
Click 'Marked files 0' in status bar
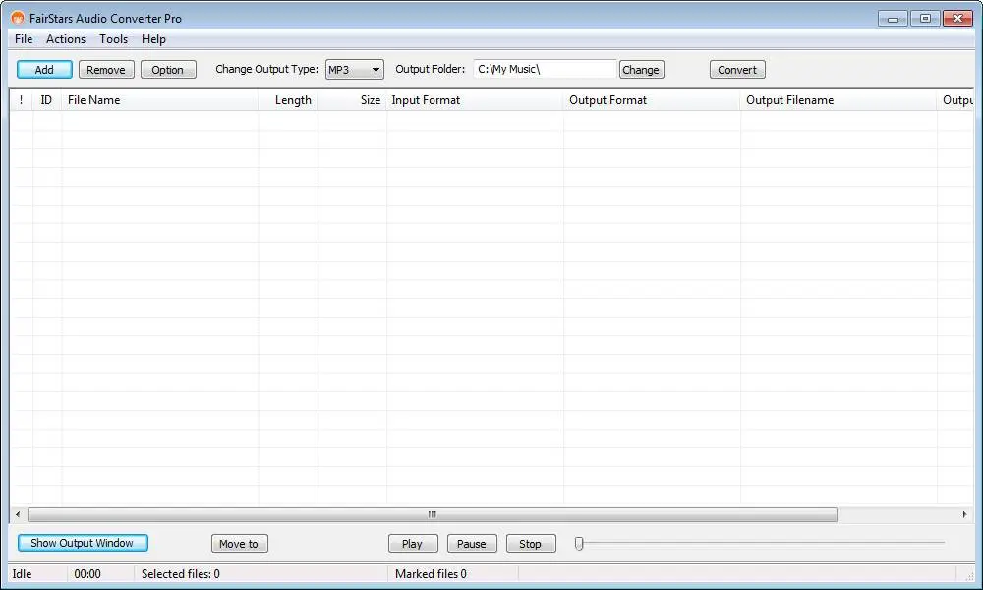click(431, 573)
